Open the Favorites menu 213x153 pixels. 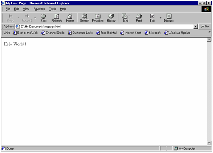pyautogui.click(x=39, y=9)
